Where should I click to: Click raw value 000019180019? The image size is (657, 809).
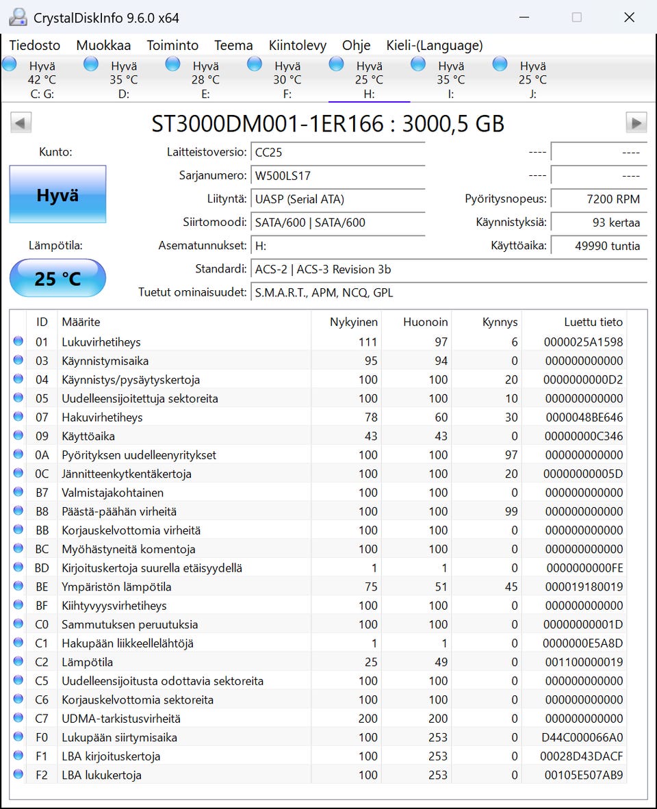tap(584, 587)
